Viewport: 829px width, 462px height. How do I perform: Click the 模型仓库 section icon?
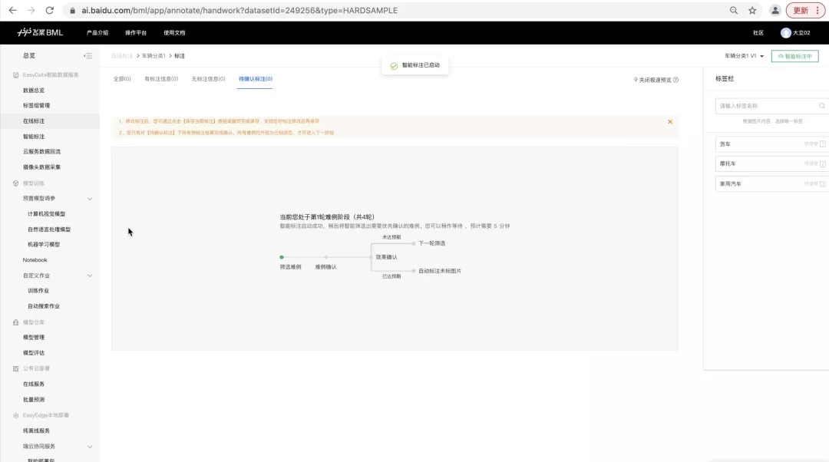click(x=15, y=322)
